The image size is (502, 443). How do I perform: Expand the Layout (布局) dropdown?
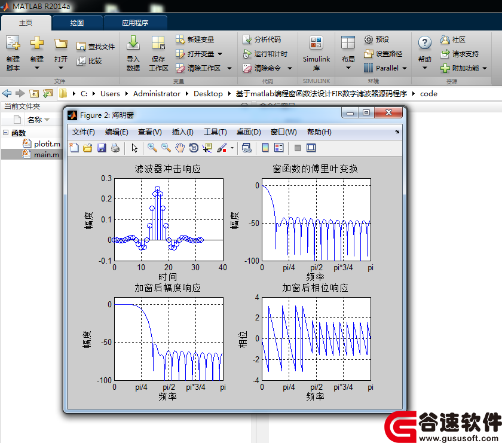pyautogui.click(x=348, y=68)
